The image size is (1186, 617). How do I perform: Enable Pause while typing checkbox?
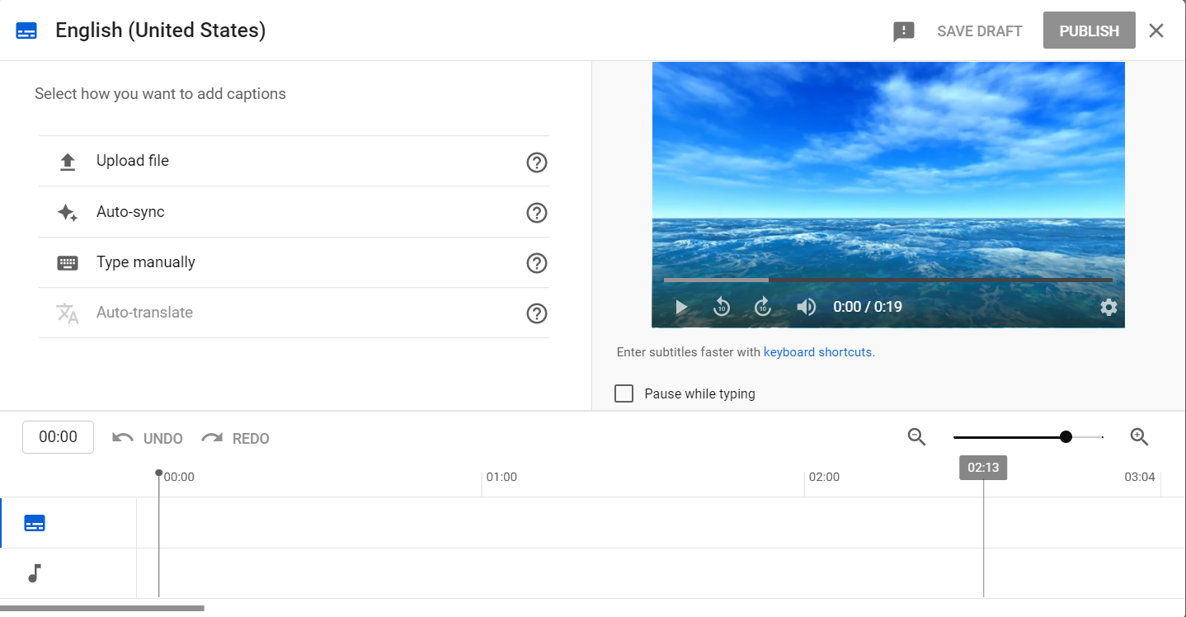point(624,393)
